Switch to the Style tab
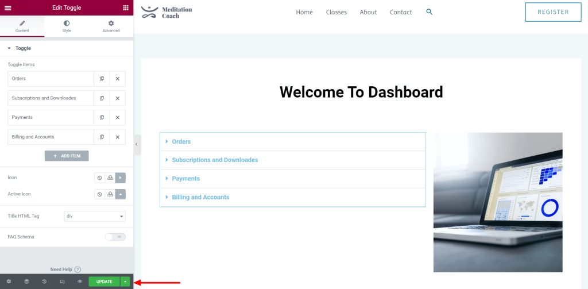This screenshot has height=289, width=588. [67, 26]
